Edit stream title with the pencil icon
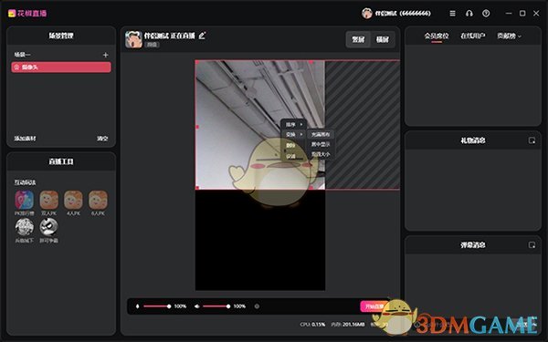 202,36
